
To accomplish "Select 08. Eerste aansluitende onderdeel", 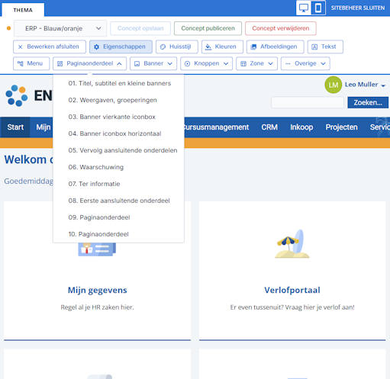I will pos(118,201).
